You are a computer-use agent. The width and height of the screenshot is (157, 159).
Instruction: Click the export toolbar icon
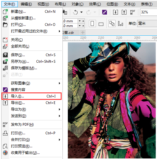[x=124, y=12]
